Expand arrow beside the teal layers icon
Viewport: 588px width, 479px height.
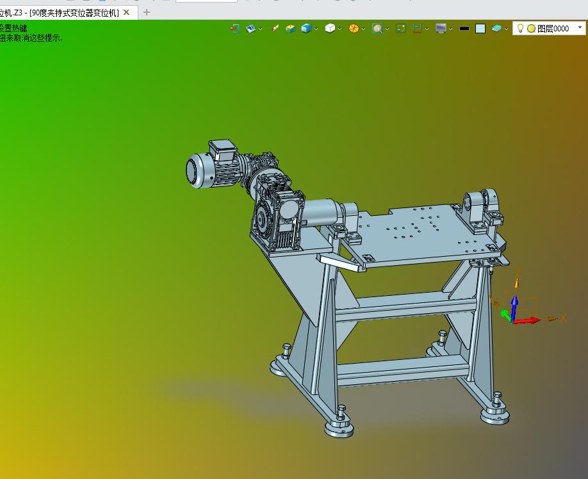pos(507,29)
